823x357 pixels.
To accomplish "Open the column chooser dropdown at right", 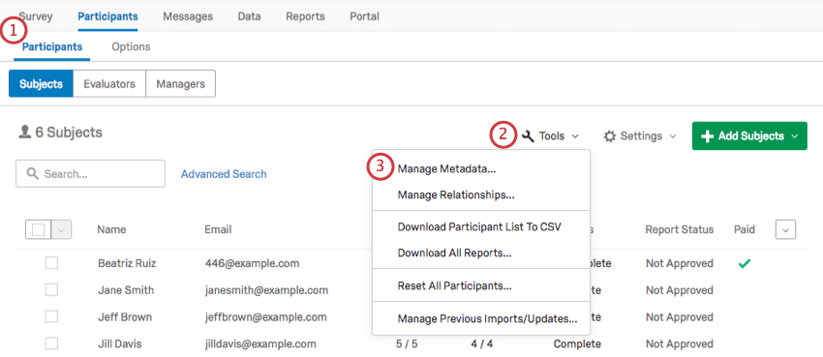I will point(785,229).
